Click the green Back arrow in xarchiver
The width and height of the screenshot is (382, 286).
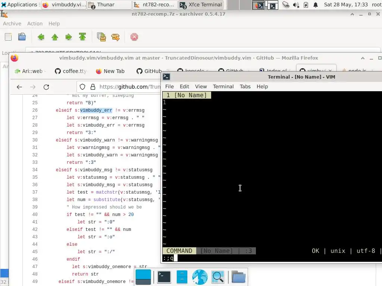[x=41, y=37]
